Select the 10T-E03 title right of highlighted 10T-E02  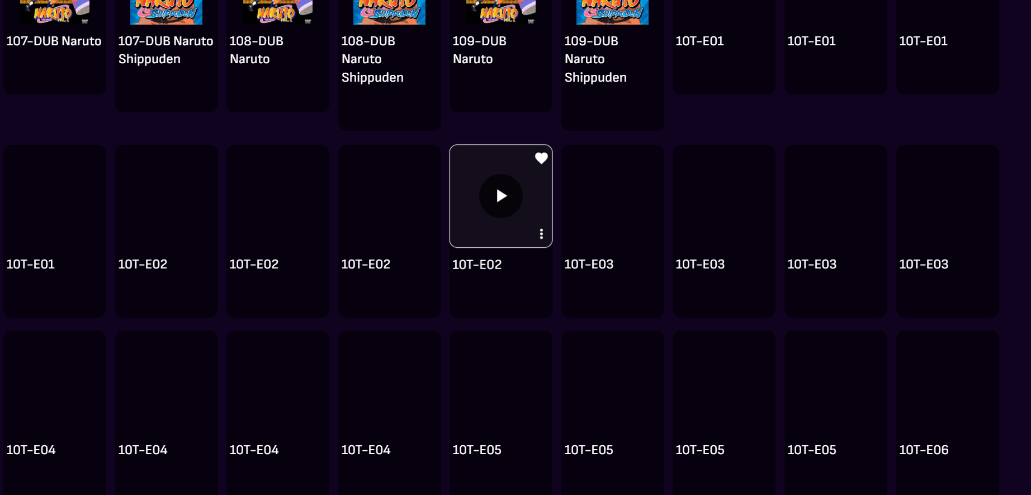coord(589,264)
